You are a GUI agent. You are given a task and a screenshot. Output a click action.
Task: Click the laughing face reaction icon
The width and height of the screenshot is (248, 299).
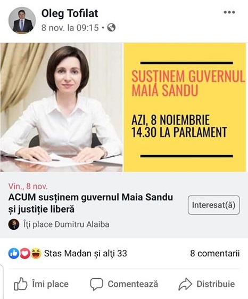coord(36,253)
